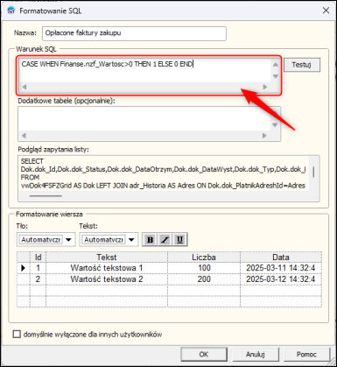
Task: Select date cell 2025-03-12 14:32:4
Action: (281, 279)
